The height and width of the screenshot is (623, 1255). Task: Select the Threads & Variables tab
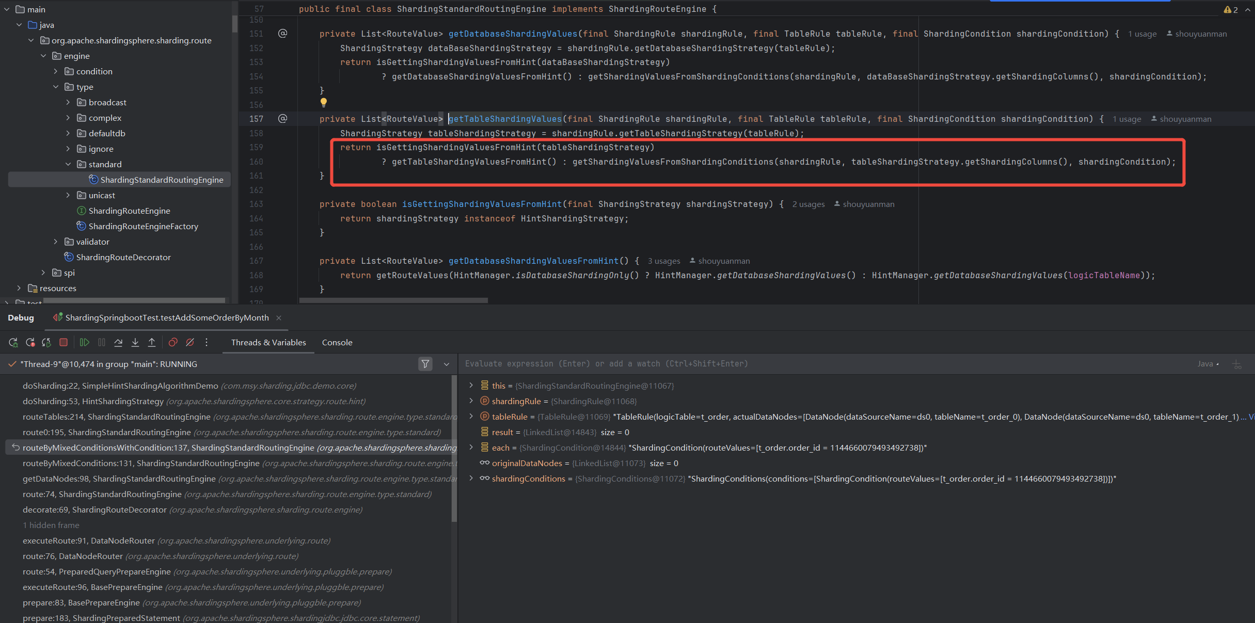268,342
